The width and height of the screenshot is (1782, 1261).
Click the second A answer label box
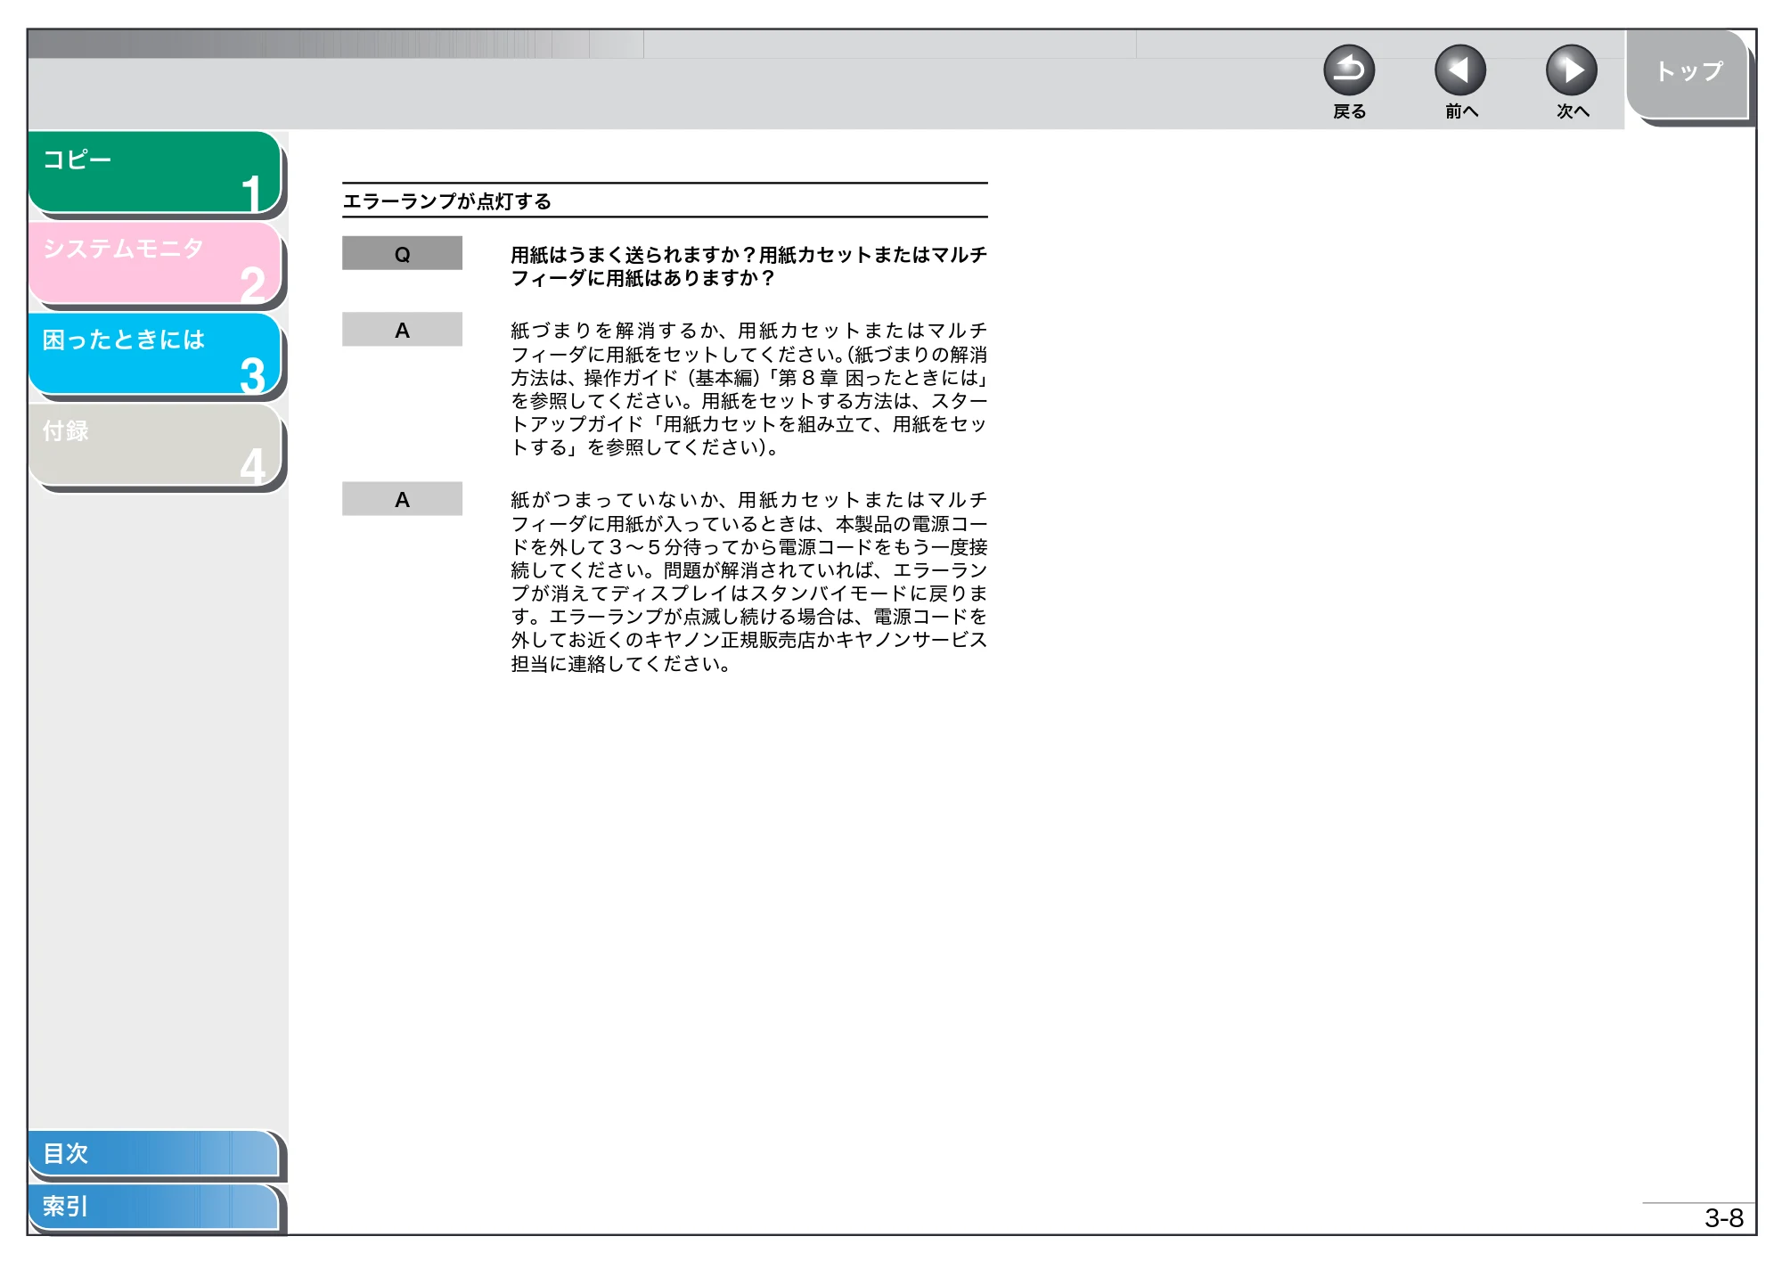click(402, 499)
